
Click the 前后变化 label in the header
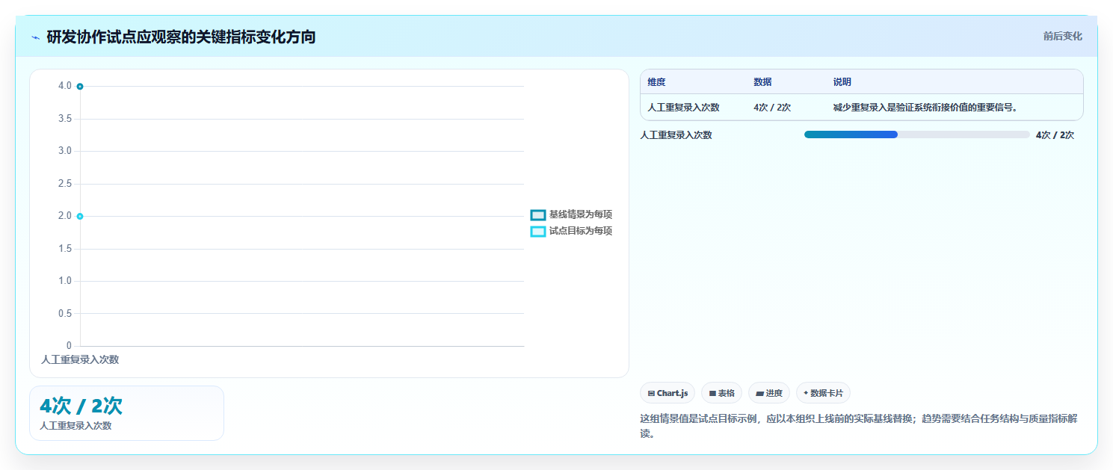1063,36
